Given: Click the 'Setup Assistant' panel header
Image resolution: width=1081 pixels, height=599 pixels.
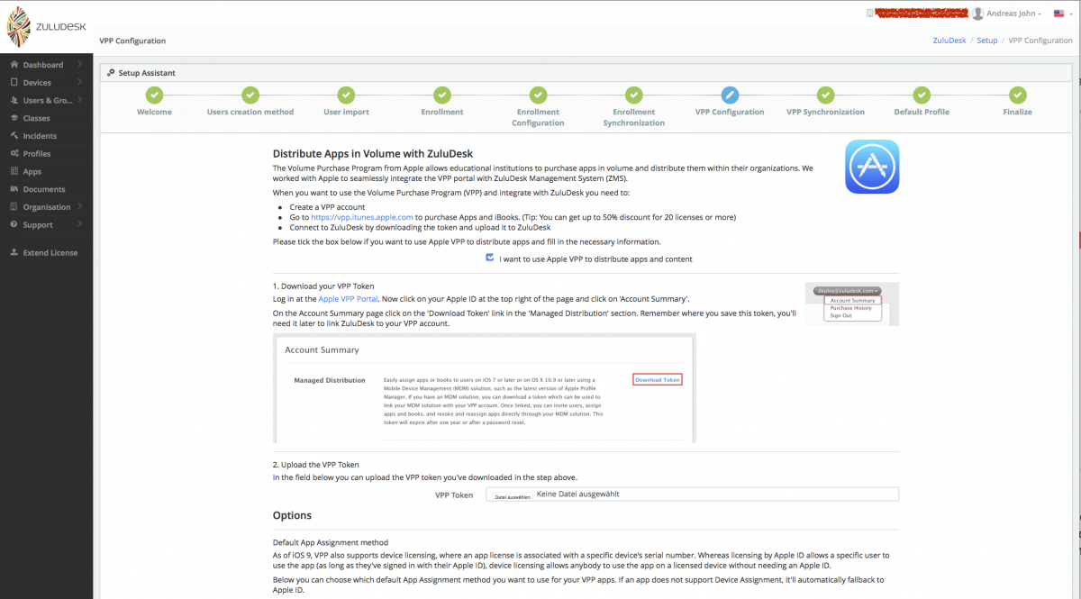Looking at the screenshot, I should [145, 73].
